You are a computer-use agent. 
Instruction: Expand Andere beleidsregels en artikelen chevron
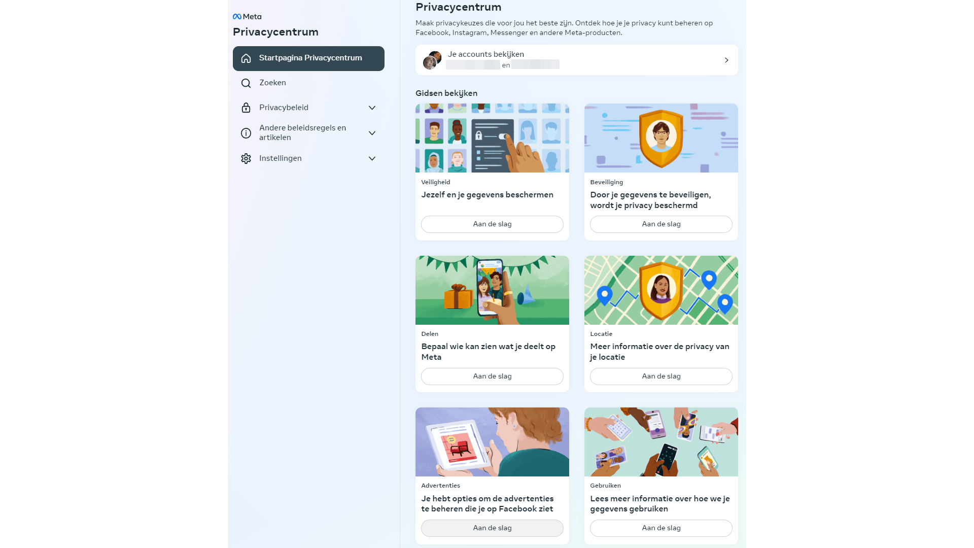tap(372, 133)
